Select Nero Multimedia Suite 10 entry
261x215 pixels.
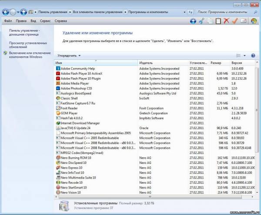click(155, 178)
